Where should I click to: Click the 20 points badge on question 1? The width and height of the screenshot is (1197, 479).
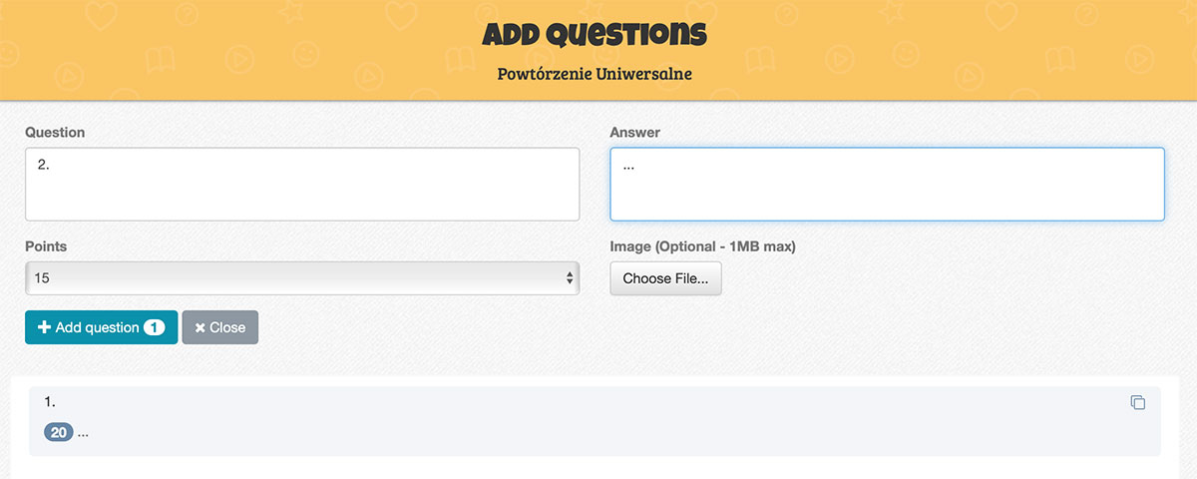59,433
